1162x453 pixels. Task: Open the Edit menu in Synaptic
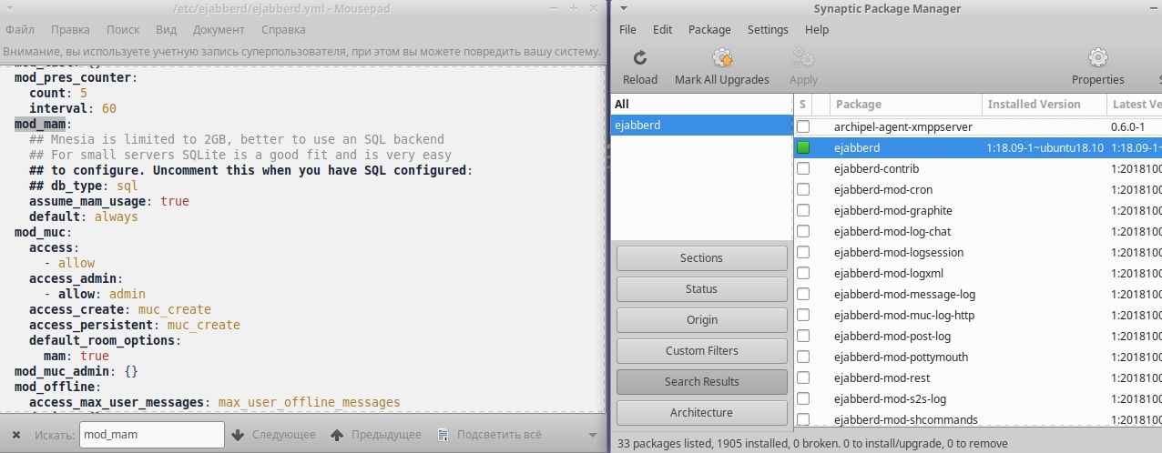pyautogui.click(x=662, y=29)
